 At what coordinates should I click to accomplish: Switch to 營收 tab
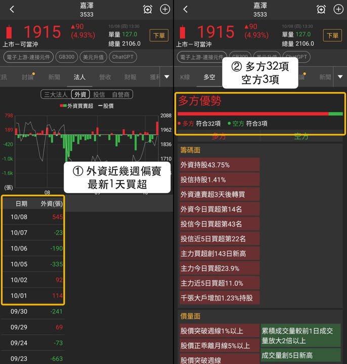105,77
